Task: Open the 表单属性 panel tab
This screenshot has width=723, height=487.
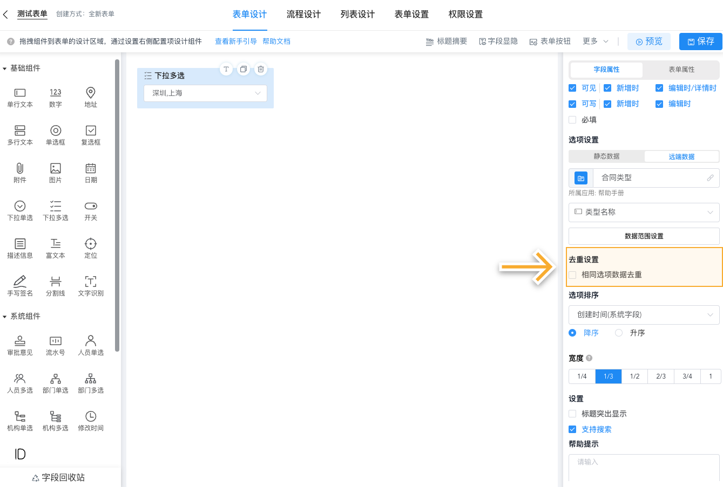Action: (x=681, y=70)
